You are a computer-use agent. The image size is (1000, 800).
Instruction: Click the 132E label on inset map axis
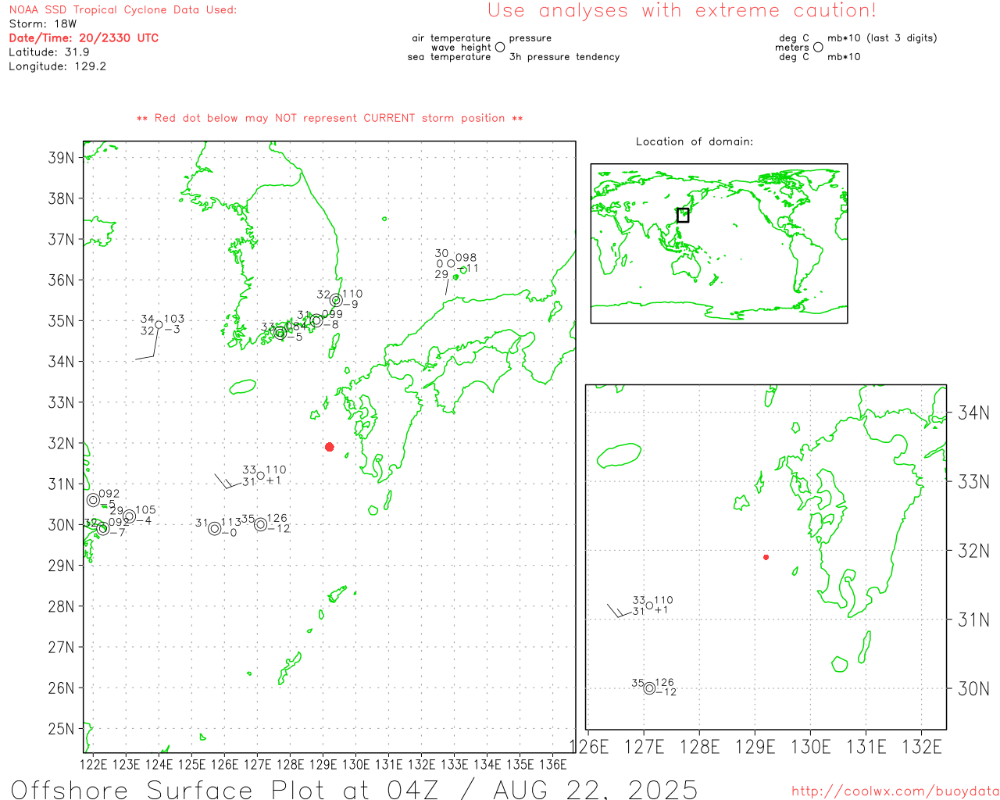922,747
